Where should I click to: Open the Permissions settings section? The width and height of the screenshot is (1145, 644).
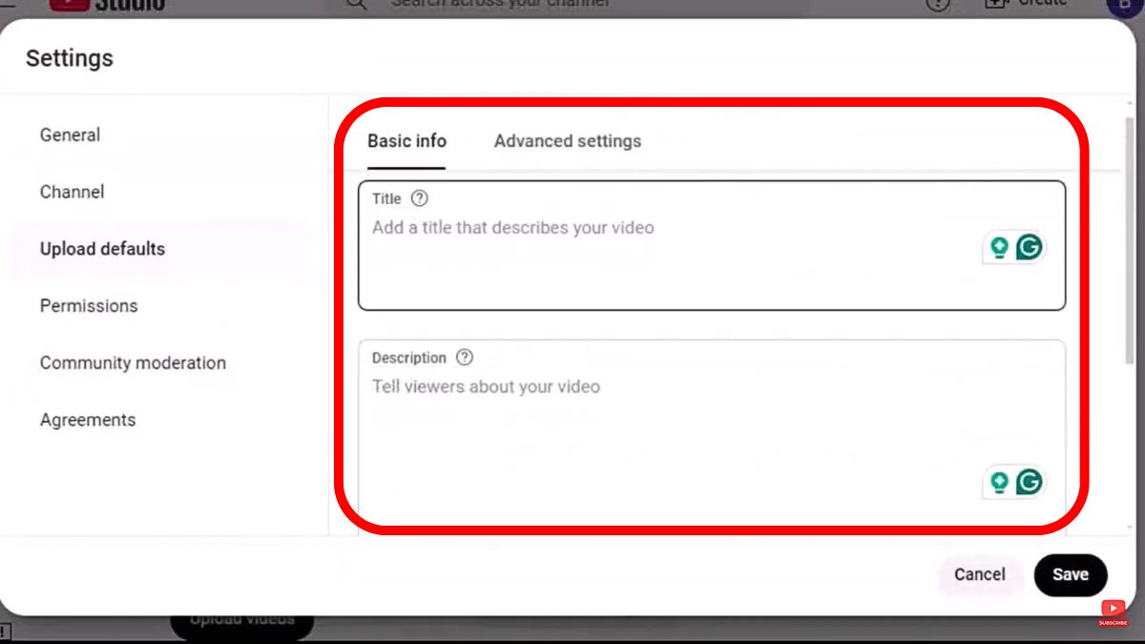point(89,306)
